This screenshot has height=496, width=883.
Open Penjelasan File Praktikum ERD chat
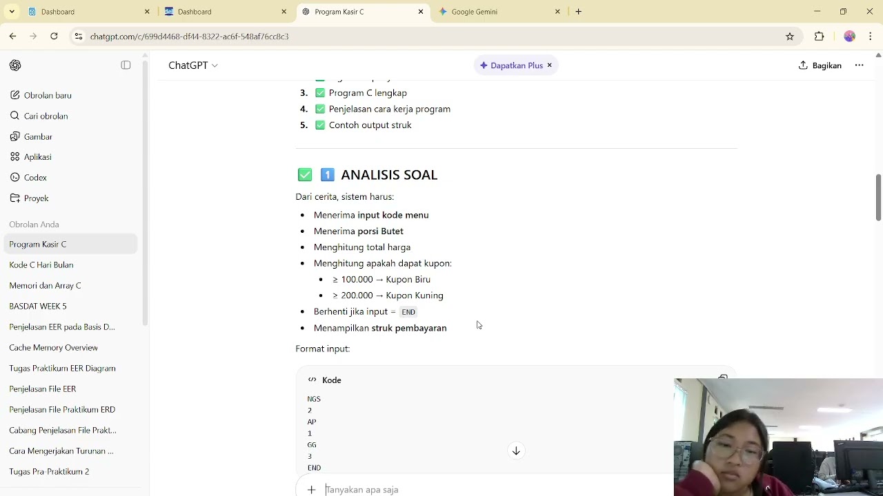(71, 409)
